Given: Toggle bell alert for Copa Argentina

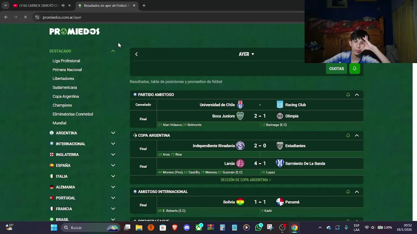Looking at the screenshot, I should 348,135.
